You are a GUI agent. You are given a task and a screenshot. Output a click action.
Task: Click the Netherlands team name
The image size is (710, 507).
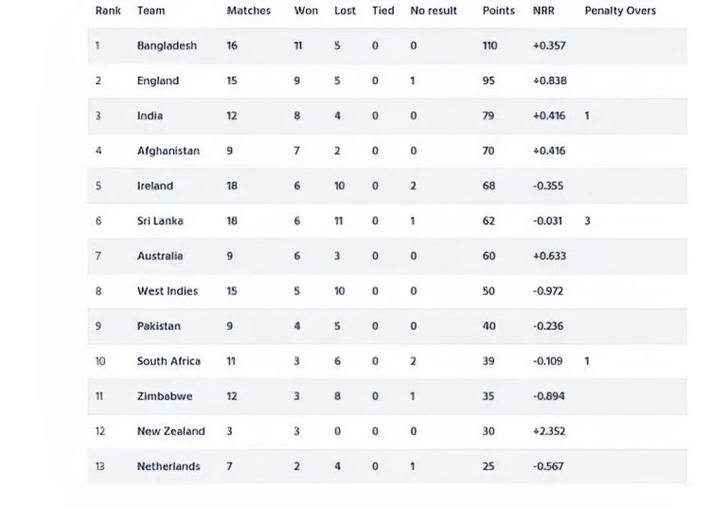coord(169,466)
